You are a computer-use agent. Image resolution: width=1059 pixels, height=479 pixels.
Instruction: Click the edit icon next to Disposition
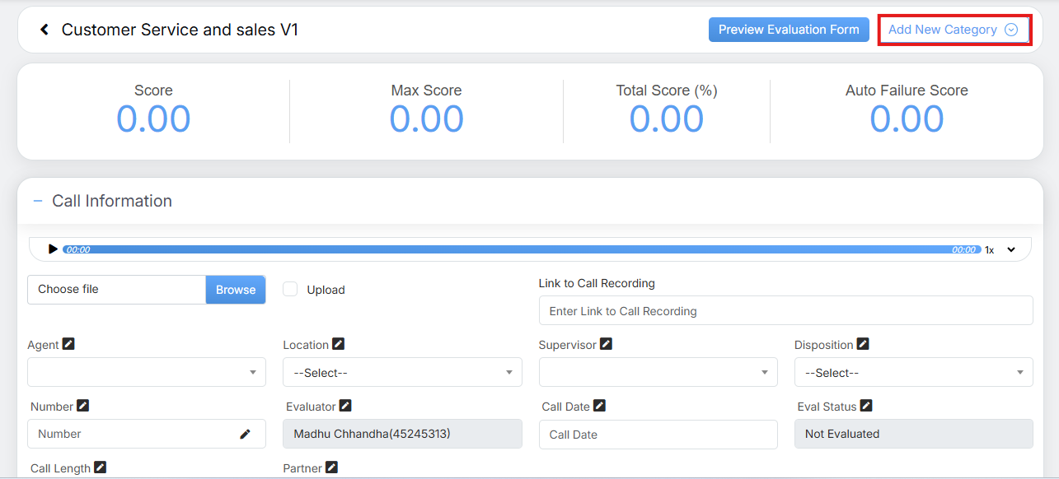863,344
